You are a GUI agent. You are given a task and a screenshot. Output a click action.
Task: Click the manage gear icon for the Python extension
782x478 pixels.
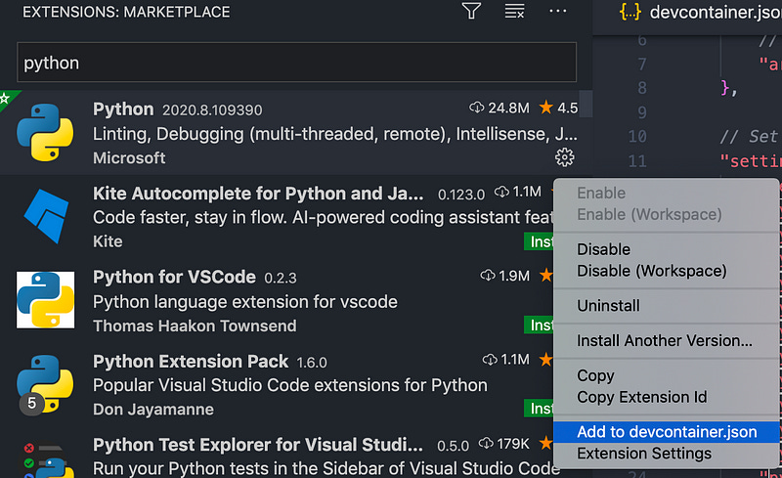click(x=564, y=157)
